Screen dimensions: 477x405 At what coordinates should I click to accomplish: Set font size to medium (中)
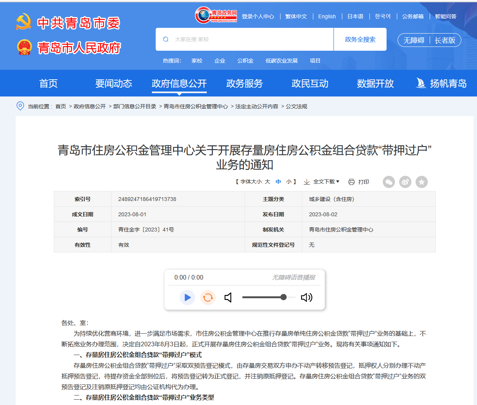pyautogui.click(x=278, y=182)
